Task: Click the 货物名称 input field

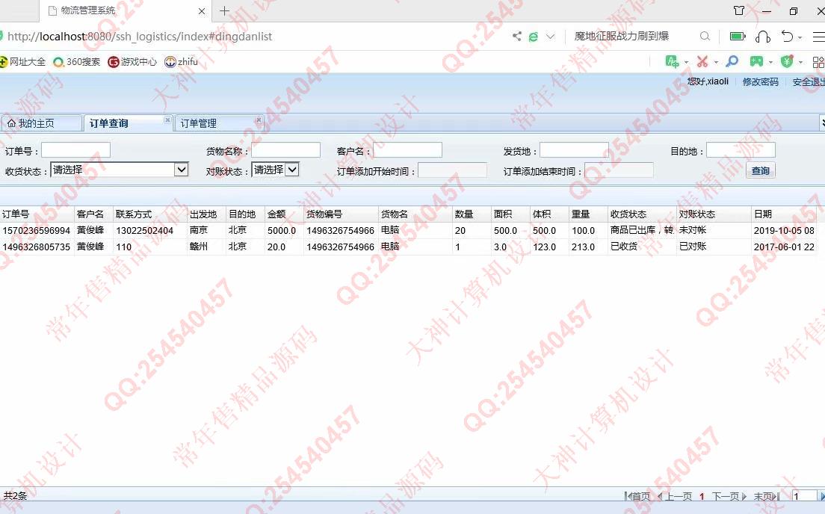Action: tap(285, 150)
